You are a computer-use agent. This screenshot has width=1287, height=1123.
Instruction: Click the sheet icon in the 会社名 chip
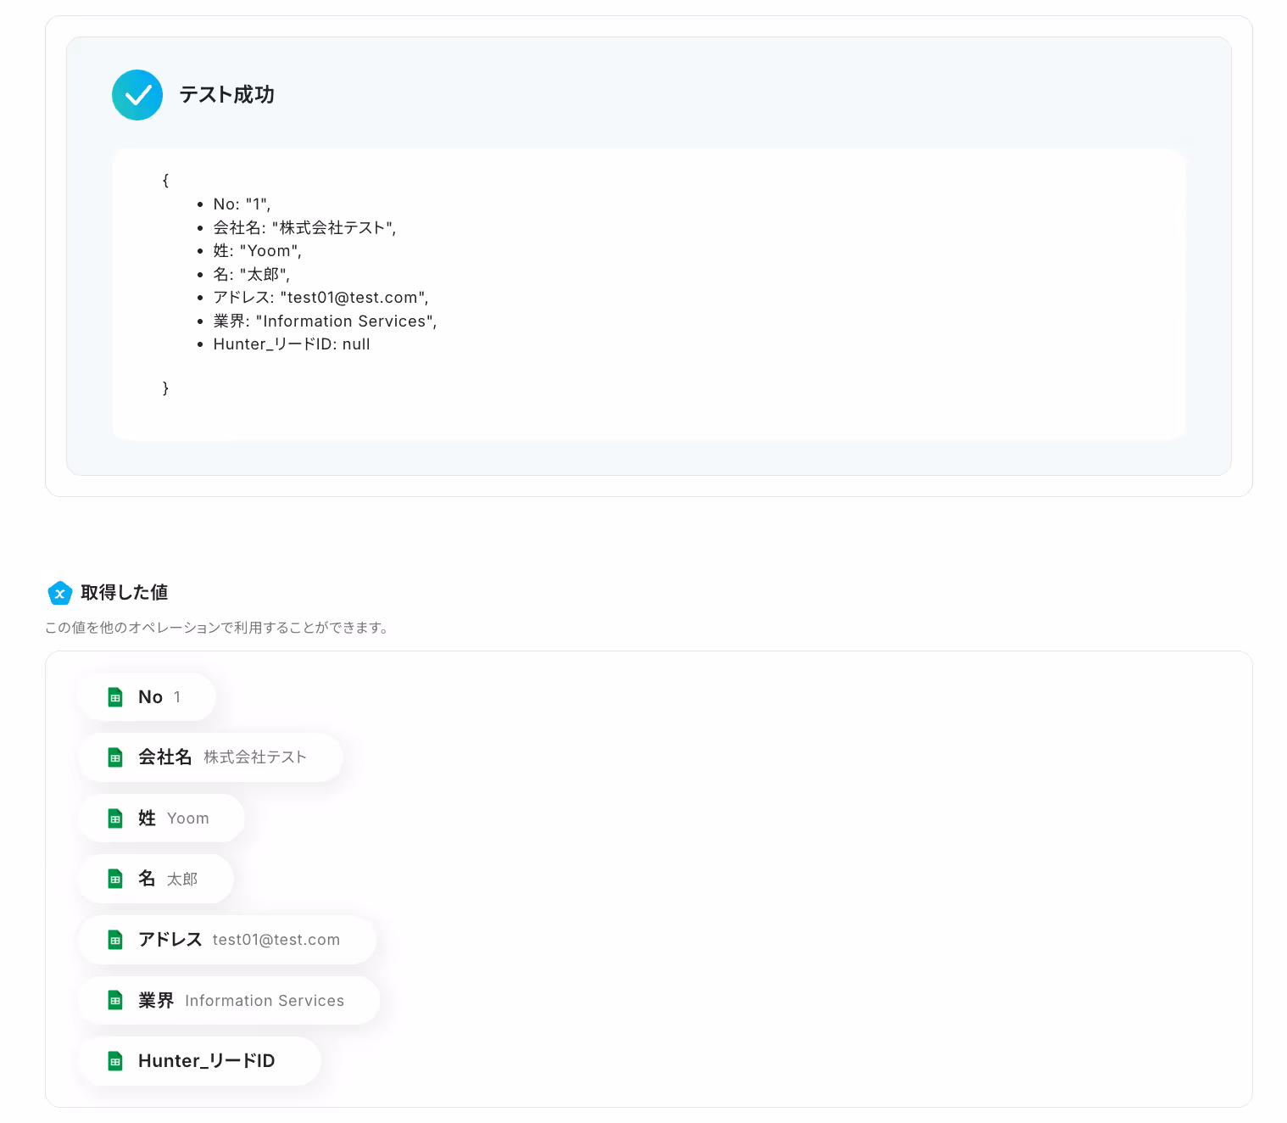(115, 757)
